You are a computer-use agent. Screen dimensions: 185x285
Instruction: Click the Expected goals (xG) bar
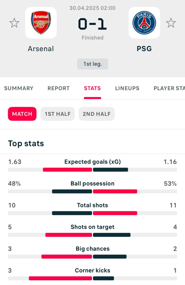(92, 170)
